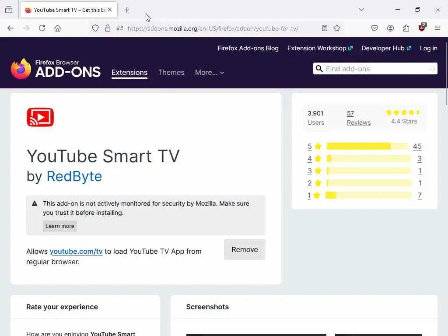The width and height of the screenshot is (448, 336).
Task: Open the Themes section
Action: point(171,72)
